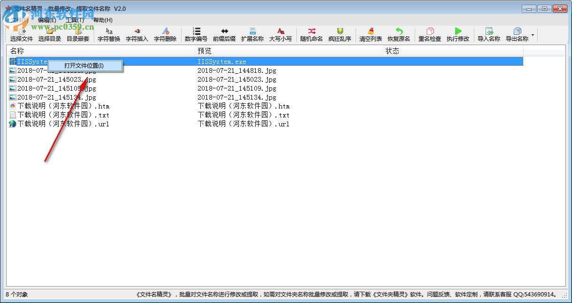
Task: Click 执行修改 to apply the renaming
Action: (458, 35)
